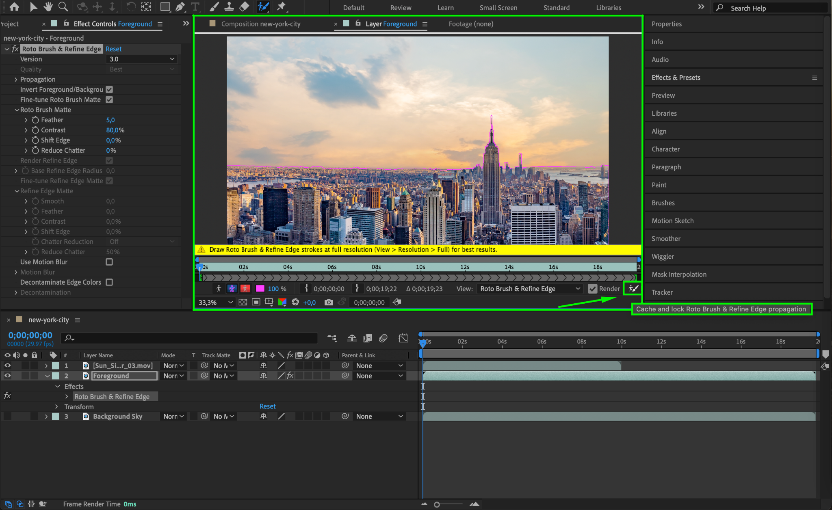
Task: Click the Puppet Pin tool
Action: coord(281,6)
